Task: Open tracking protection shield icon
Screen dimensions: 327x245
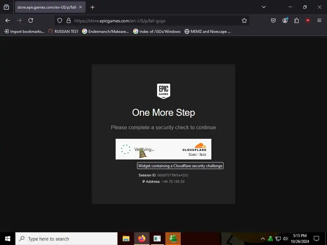Action: point(60,21)
